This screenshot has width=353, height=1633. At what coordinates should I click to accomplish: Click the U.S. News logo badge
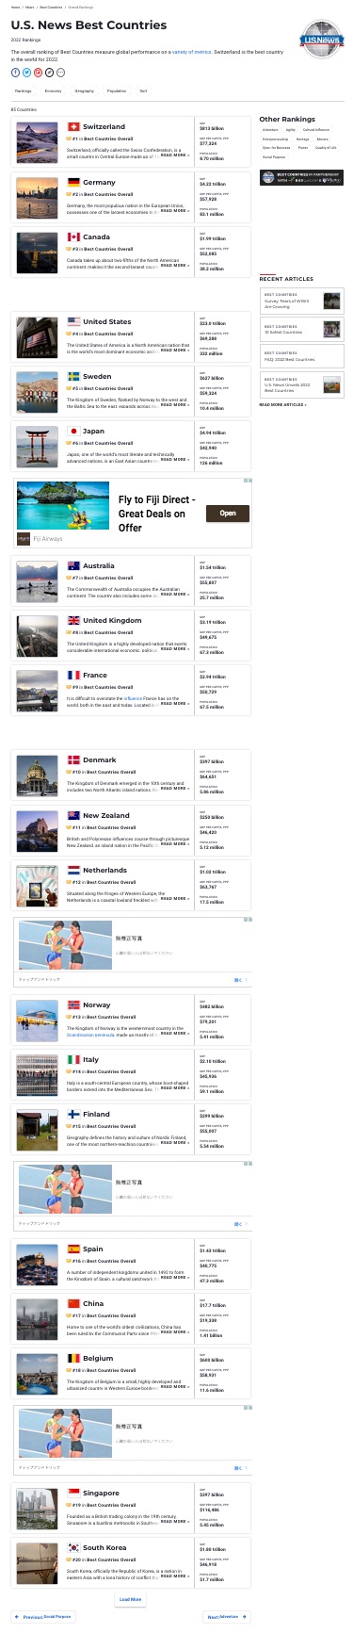pyautogui.click(x=321, y=41)
